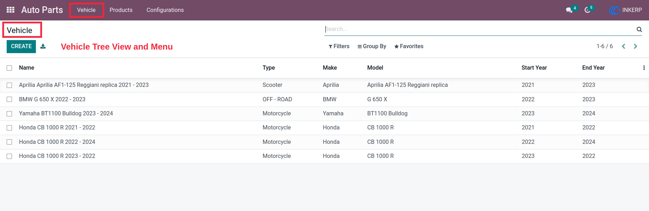649x211 pixels.
Task: Open optional columns three-dot menu
Action: click(x=644, y=68)
